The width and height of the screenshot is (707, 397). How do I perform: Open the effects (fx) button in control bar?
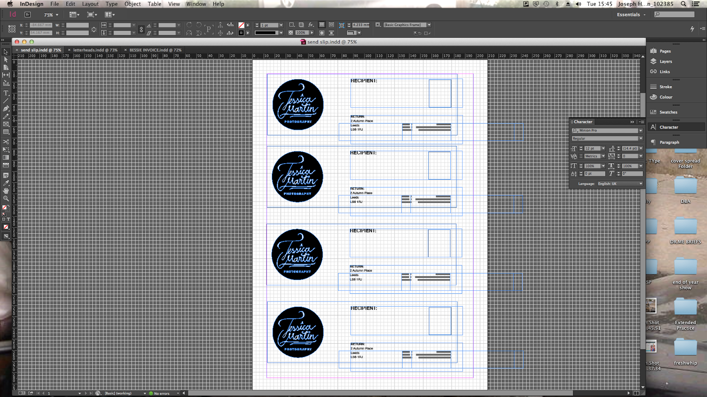(x=311, y=25)
